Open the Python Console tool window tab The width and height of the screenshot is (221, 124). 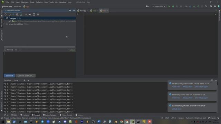point(66,115)
